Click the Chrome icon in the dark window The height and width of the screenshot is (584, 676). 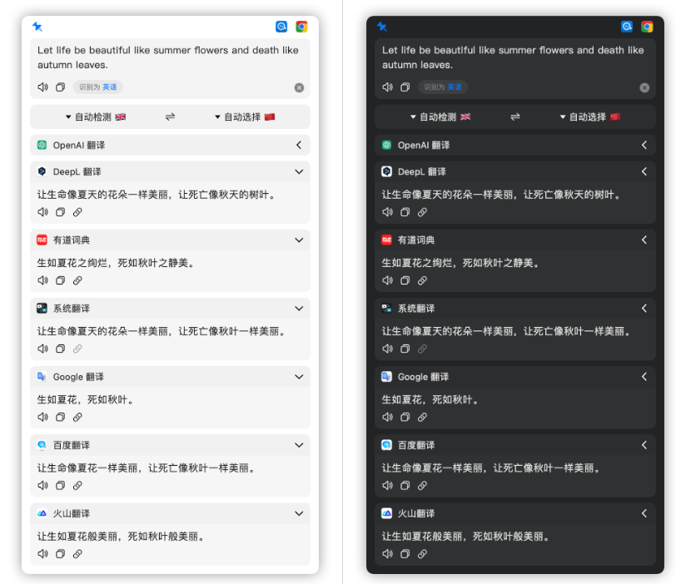pos(647,27)
